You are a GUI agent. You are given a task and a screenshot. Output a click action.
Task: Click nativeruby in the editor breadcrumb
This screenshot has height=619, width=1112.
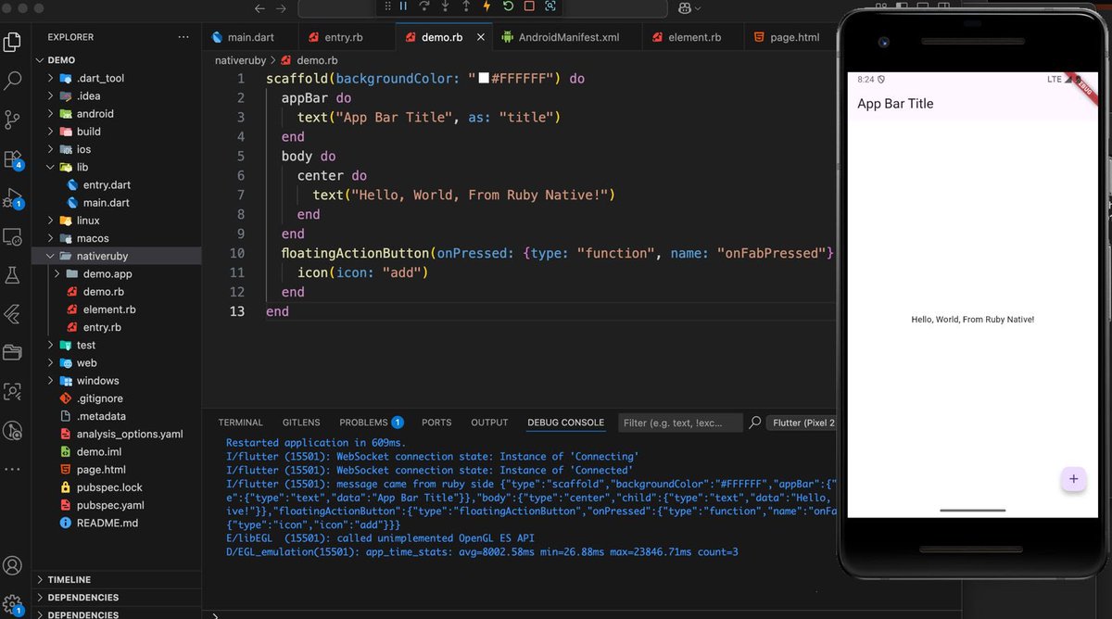[x=239, y=60]
